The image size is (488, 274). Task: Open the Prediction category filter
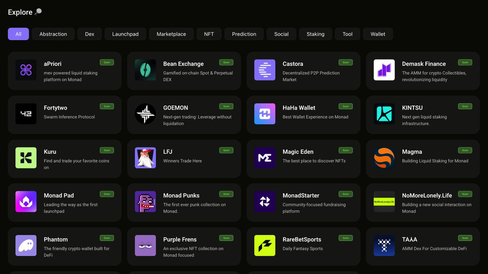[x=244, y=34]
